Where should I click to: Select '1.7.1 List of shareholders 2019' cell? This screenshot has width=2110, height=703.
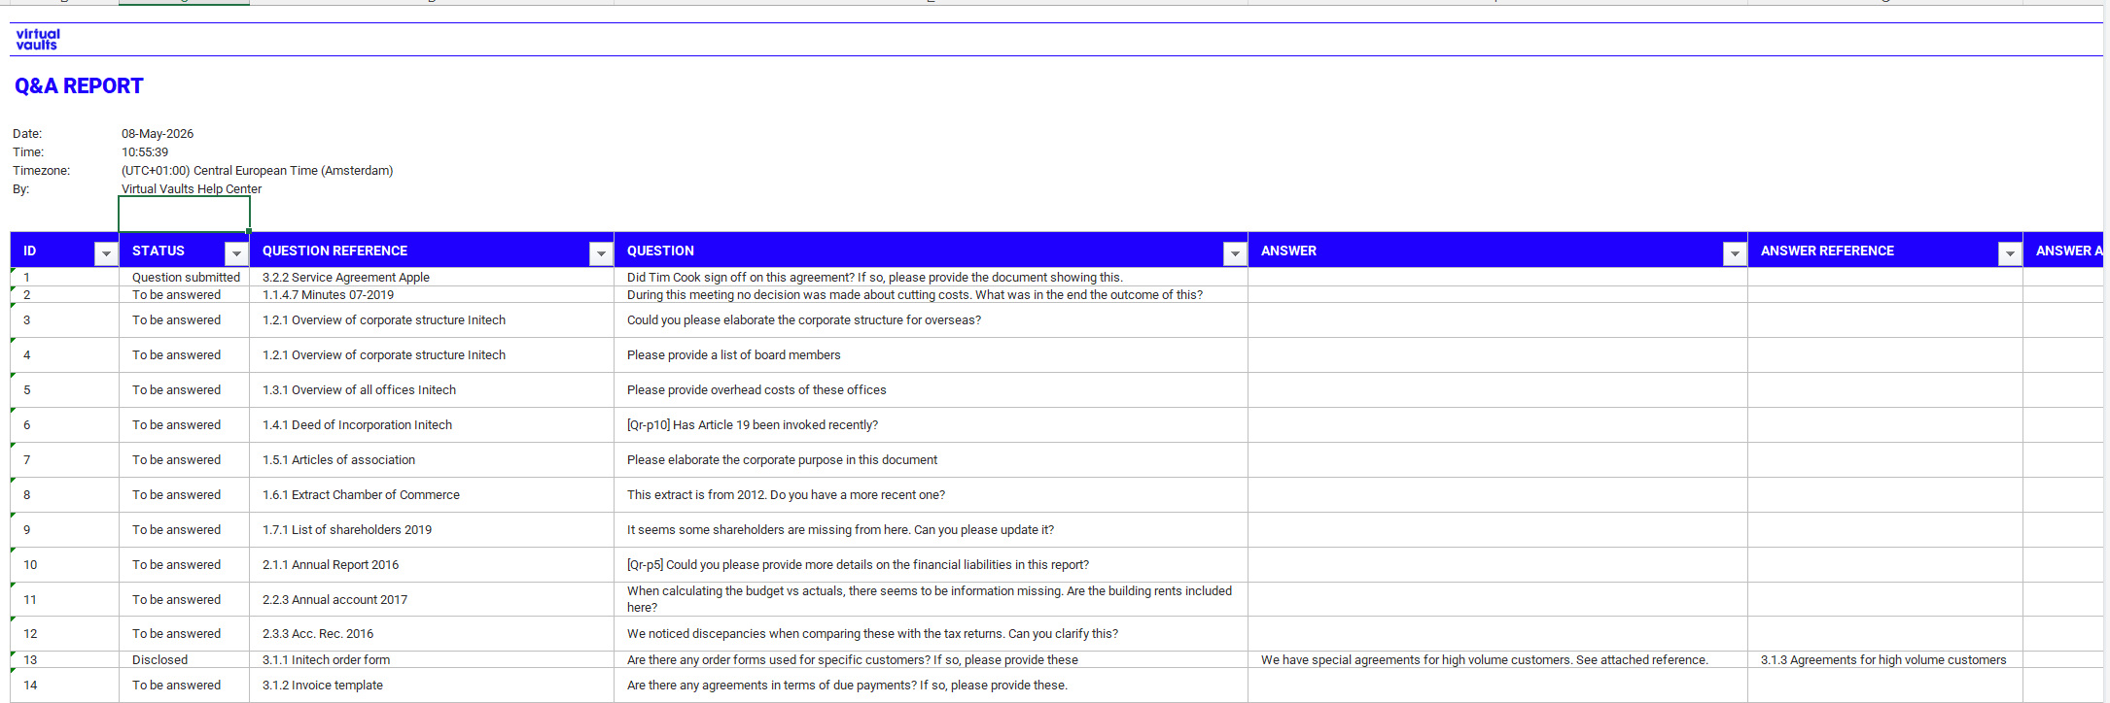pyautogui.click(x=432, y=529)
